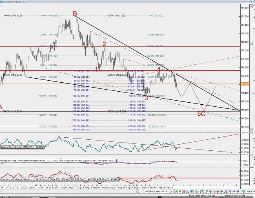Screen dimensions: 255x198
Task: Click the crosshair box toolbar icon
Action: pos(176,191)
